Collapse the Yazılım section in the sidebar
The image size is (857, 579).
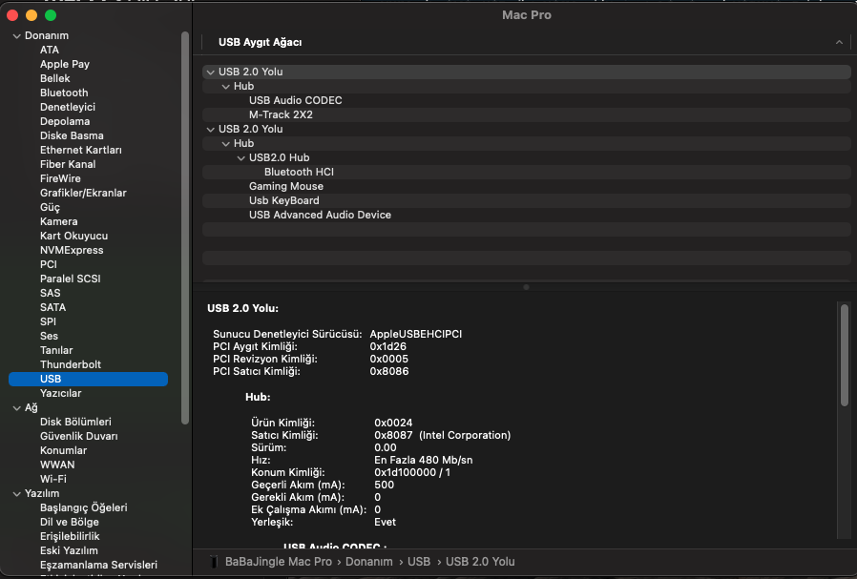(17, 494)
